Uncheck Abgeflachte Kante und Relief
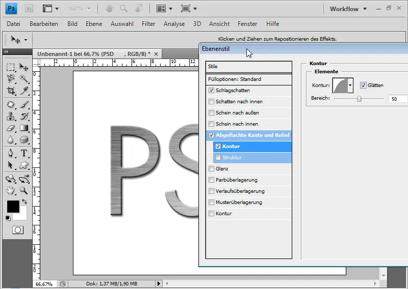 (x=211, y=135)
